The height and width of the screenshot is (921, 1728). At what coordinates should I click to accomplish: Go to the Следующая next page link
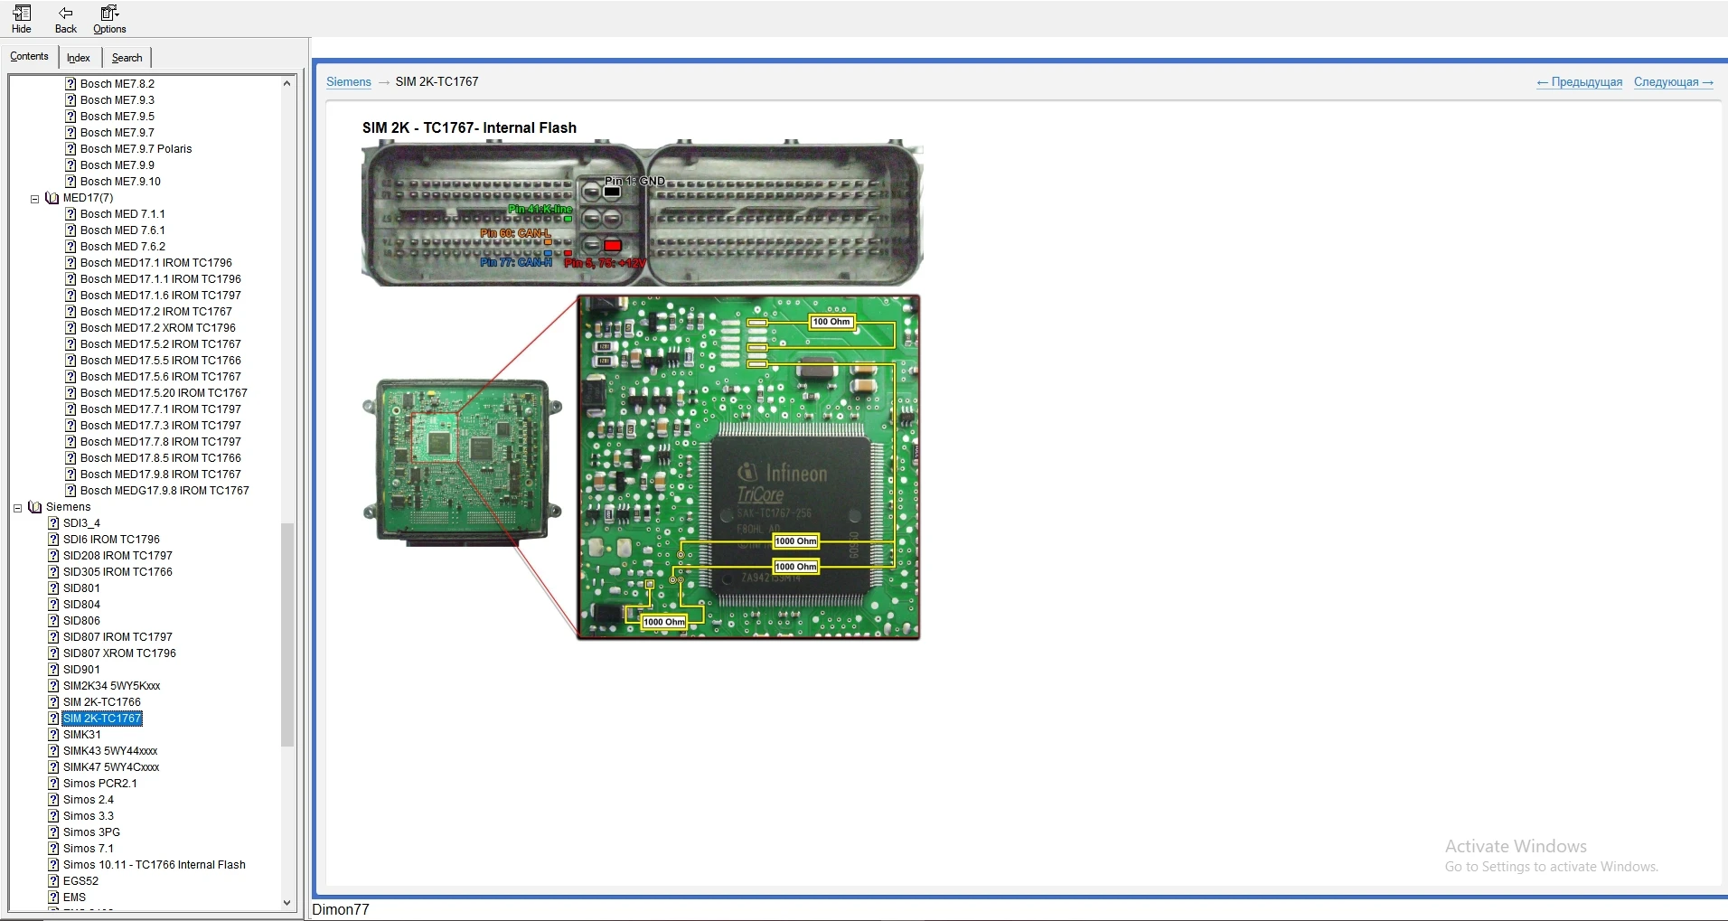pyautogui.click(x=1673, y=82)
